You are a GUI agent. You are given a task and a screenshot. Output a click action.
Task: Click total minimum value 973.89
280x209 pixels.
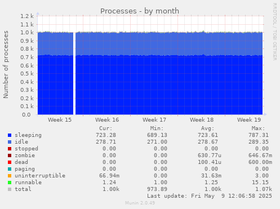pyautogui.click(x=157, y=189)
